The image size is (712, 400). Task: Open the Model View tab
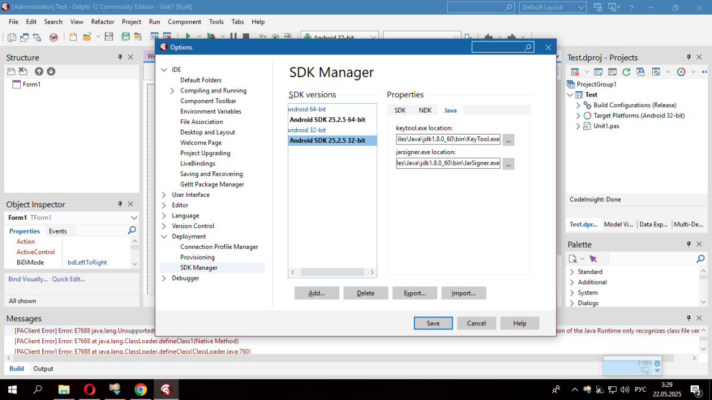click(x=618, y=225)
